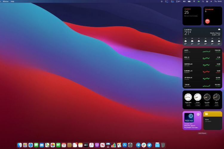Image resolution: width=224 pixels, height=149 pixels.
Task: Open Spotlight search in menu bar
Action: click(203, 1)
